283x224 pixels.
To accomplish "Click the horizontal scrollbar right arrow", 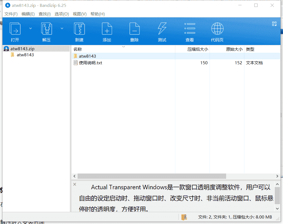I will tap(277, 176).
